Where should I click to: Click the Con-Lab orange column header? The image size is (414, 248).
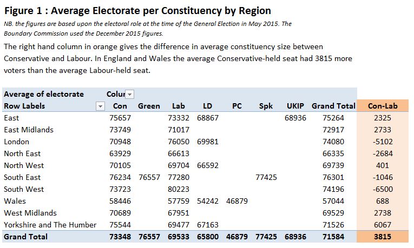tap(383, 106)
